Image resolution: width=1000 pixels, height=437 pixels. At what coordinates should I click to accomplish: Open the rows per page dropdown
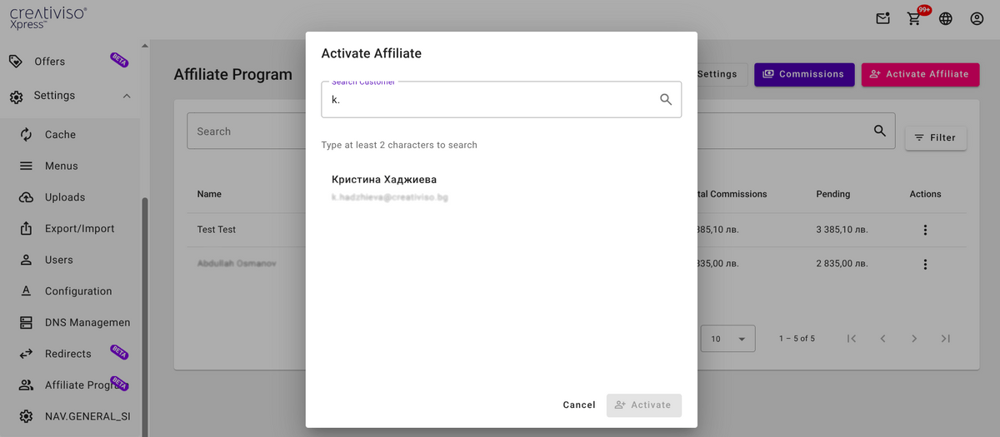(x=727, y=339)
